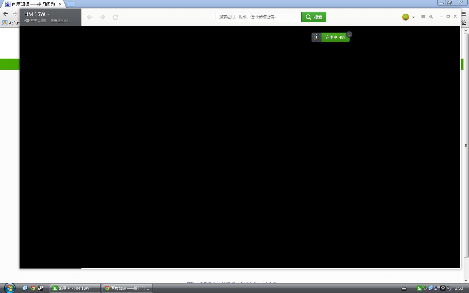Screen dimensions: 469x293
Task: Launch Chrome from quick launch
Action: coord(33,288)
